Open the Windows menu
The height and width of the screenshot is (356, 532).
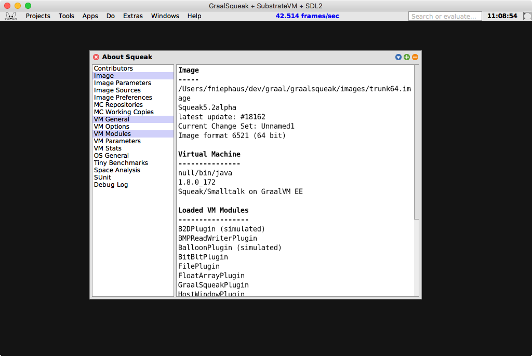(x=165, y=16)
